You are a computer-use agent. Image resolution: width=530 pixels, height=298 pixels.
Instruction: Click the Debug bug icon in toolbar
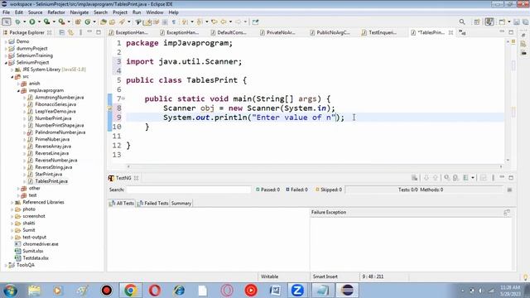click(17, 22)
